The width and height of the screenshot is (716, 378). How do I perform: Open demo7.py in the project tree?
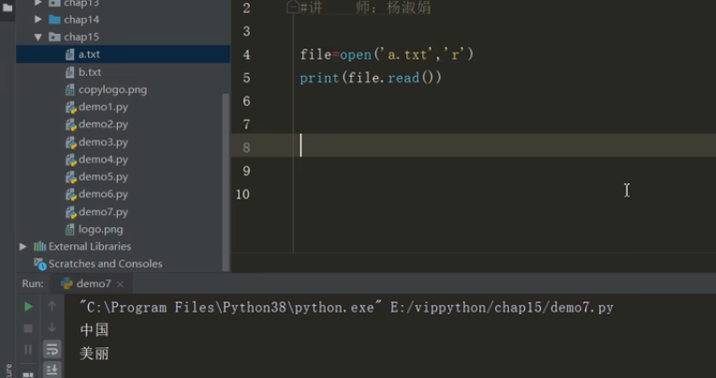coord(103,211)
